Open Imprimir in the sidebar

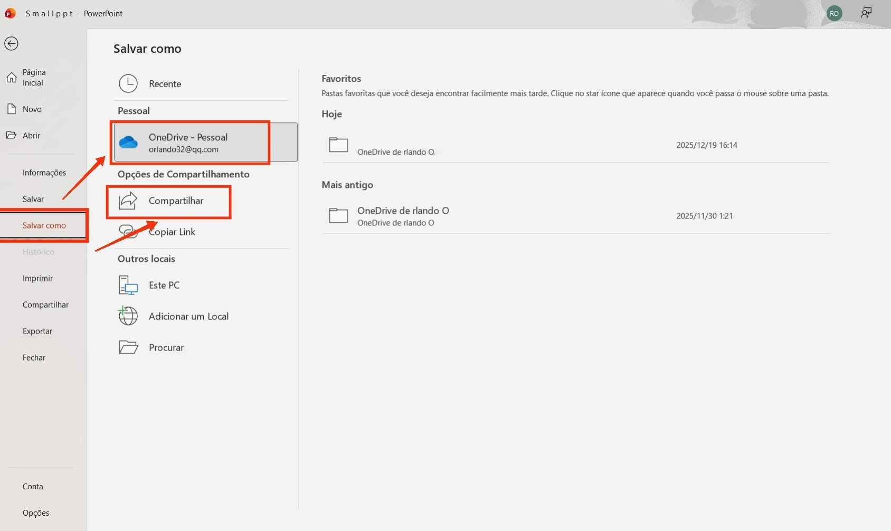37,278
